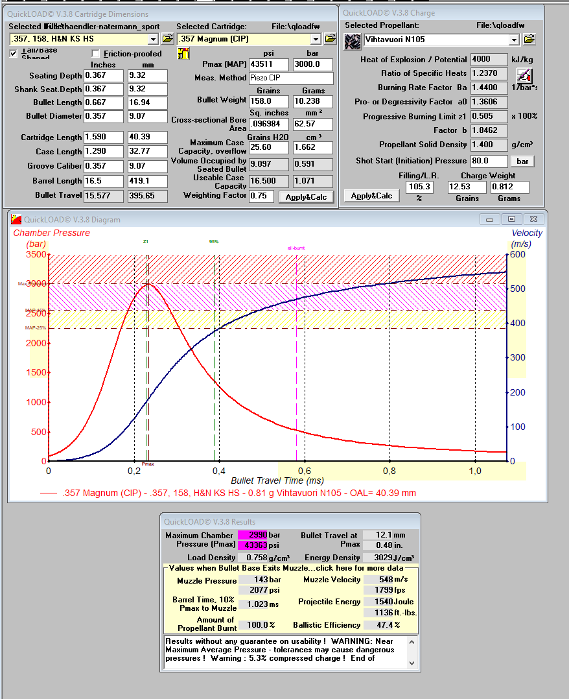Expand the selected bullet dropdown

pyautogui.click(x=154, y=40)
